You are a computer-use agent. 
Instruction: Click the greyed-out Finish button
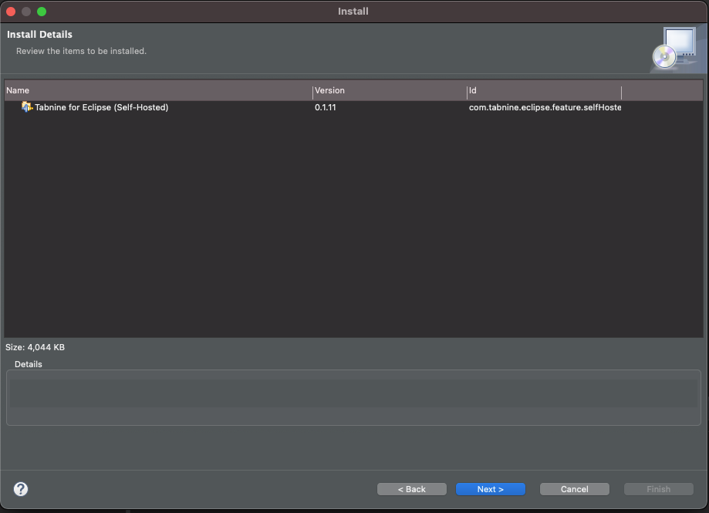click(658, 489)
